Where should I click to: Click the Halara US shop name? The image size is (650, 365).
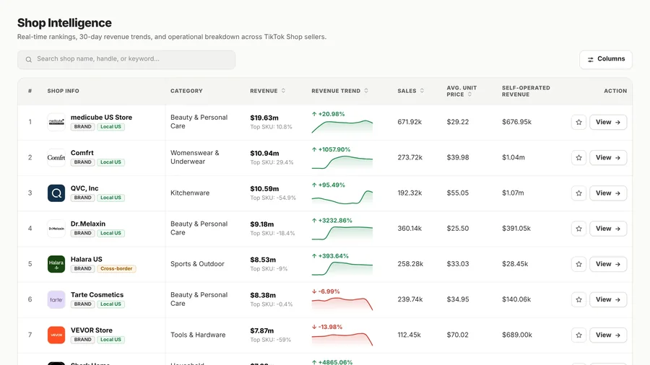pyautogui.click(x=86, y=260)
